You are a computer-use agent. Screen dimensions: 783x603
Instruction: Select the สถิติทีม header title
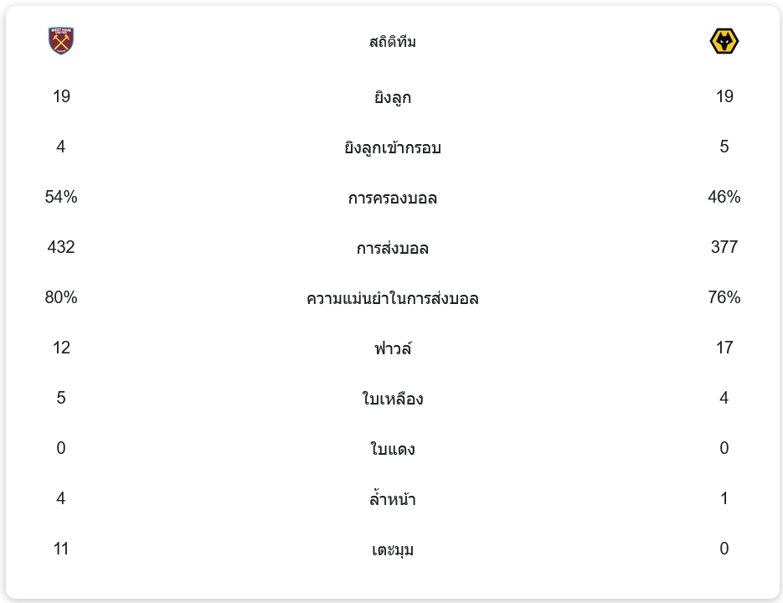click(x=392, y=42)
